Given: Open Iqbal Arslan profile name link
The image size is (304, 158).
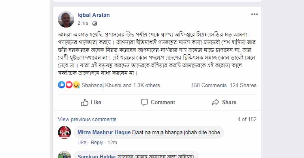Looking at the screenshot, I should click(x=94, y=15).
